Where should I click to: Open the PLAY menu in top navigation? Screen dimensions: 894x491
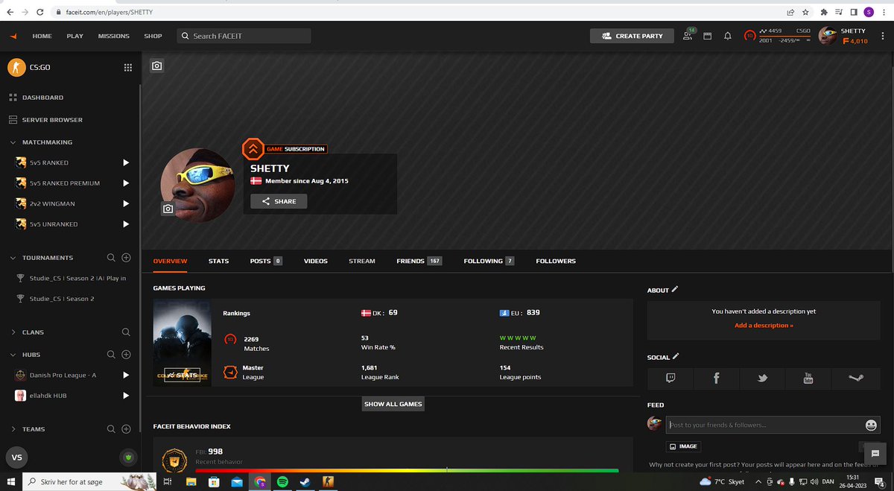[x=74, y=36]
